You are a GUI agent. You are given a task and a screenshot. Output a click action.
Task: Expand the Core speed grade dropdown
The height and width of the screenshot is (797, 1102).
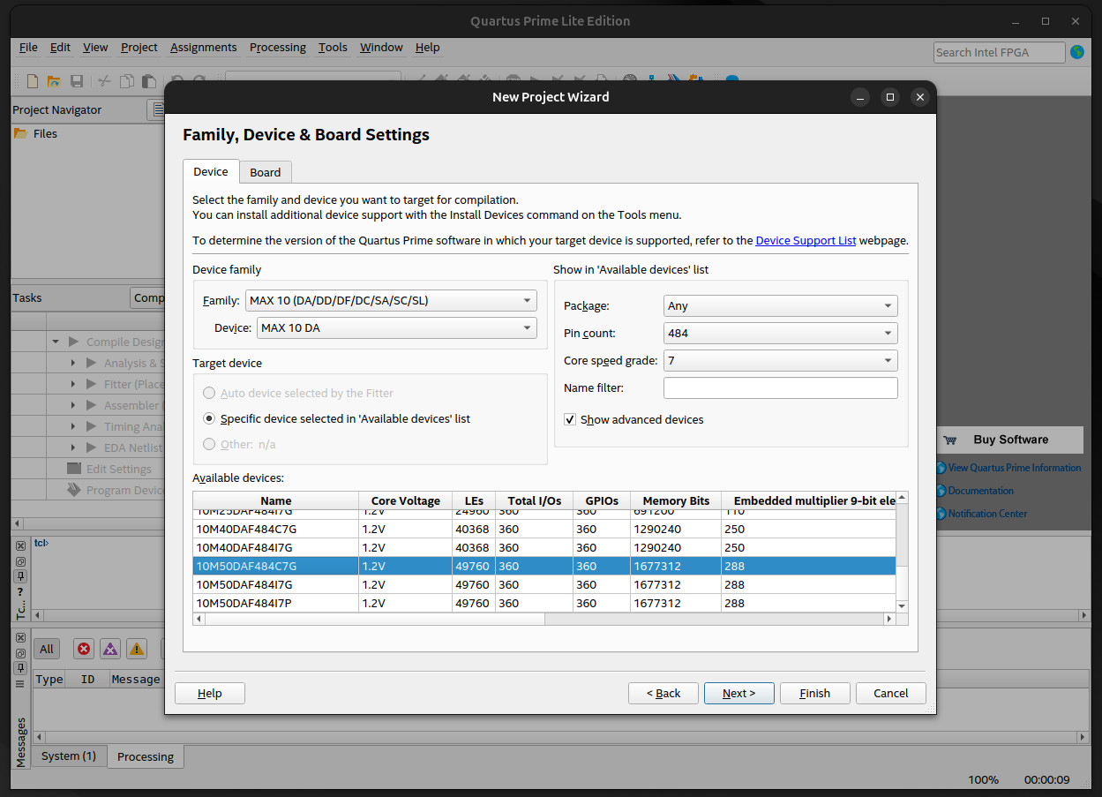[780, 360]
